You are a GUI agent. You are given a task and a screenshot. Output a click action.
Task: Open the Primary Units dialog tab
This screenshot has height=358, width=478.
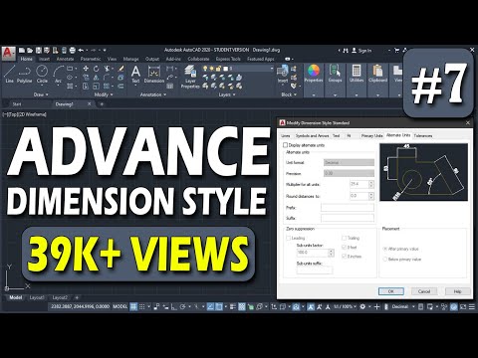(371, 136)
